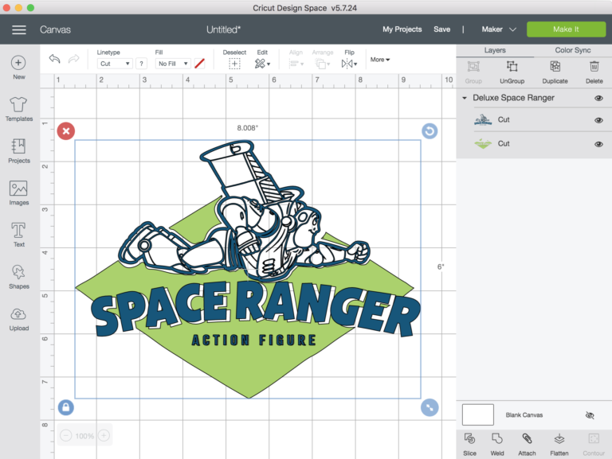612x459 pixels.
Task: Click the Canvas header label
Action: [x=55, y=29]
